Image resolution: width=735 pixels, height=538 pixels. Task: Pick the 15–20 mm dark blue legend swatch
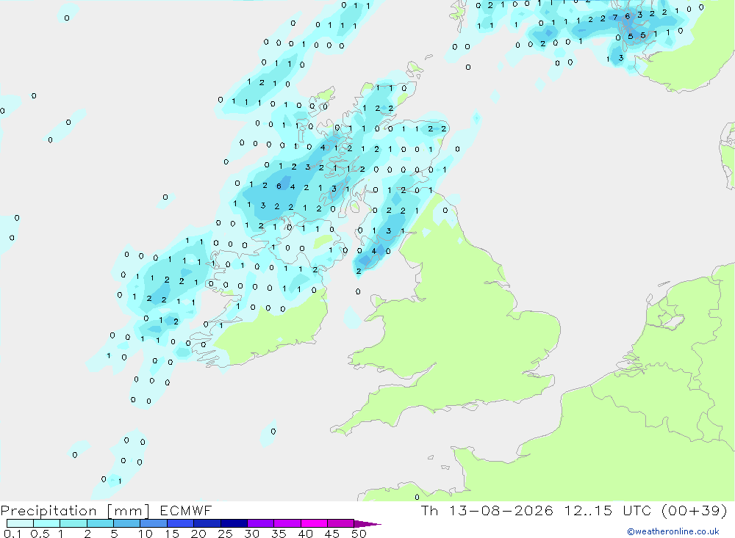(x=181, y=523)
